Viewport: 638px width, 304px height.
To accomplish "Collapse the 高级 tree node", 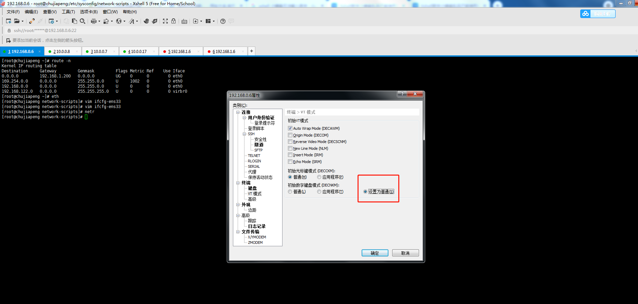I will click(238, 215).
